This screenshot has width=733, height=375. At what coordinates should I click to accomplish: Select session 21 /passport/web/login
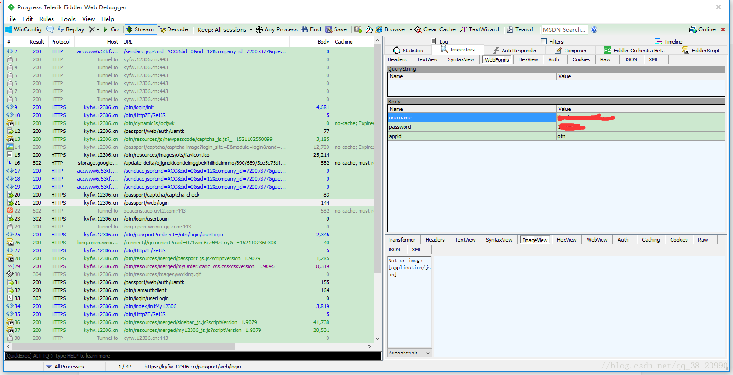tap(189, 203)
